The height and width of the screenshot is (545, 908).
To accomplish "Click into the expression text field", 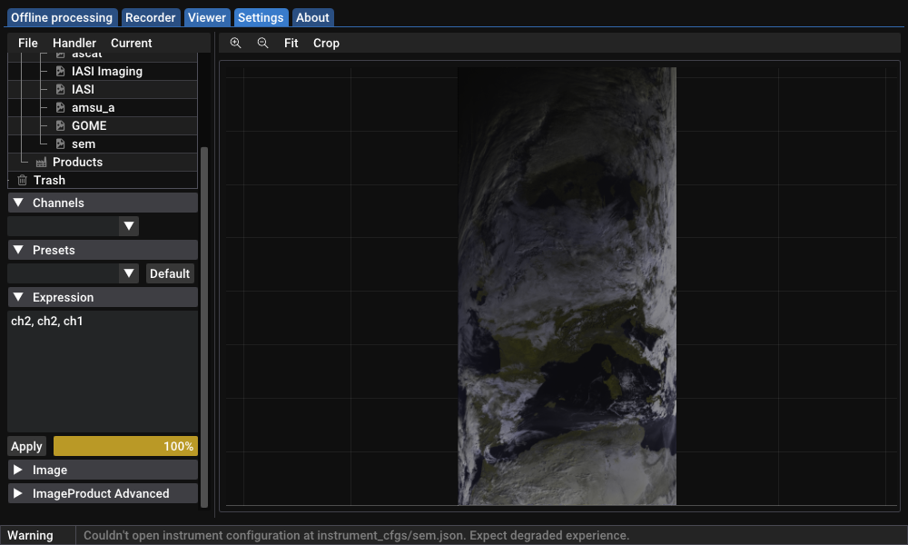I will [x=102, y=372].
